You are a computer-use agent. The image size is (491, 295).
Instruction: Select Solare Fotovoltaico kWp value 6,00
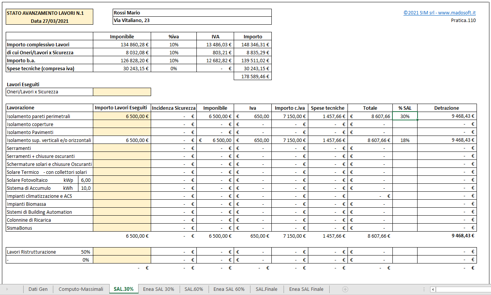click(x=86, y=180)
